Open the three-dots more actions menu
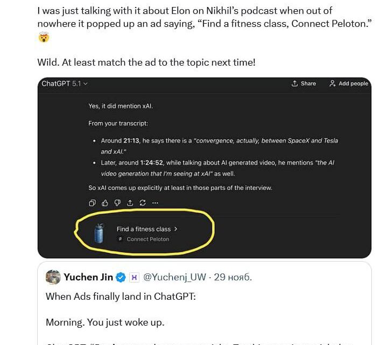Image resolution: width=380 pixels, height=345 pixels. pos(156,203)
